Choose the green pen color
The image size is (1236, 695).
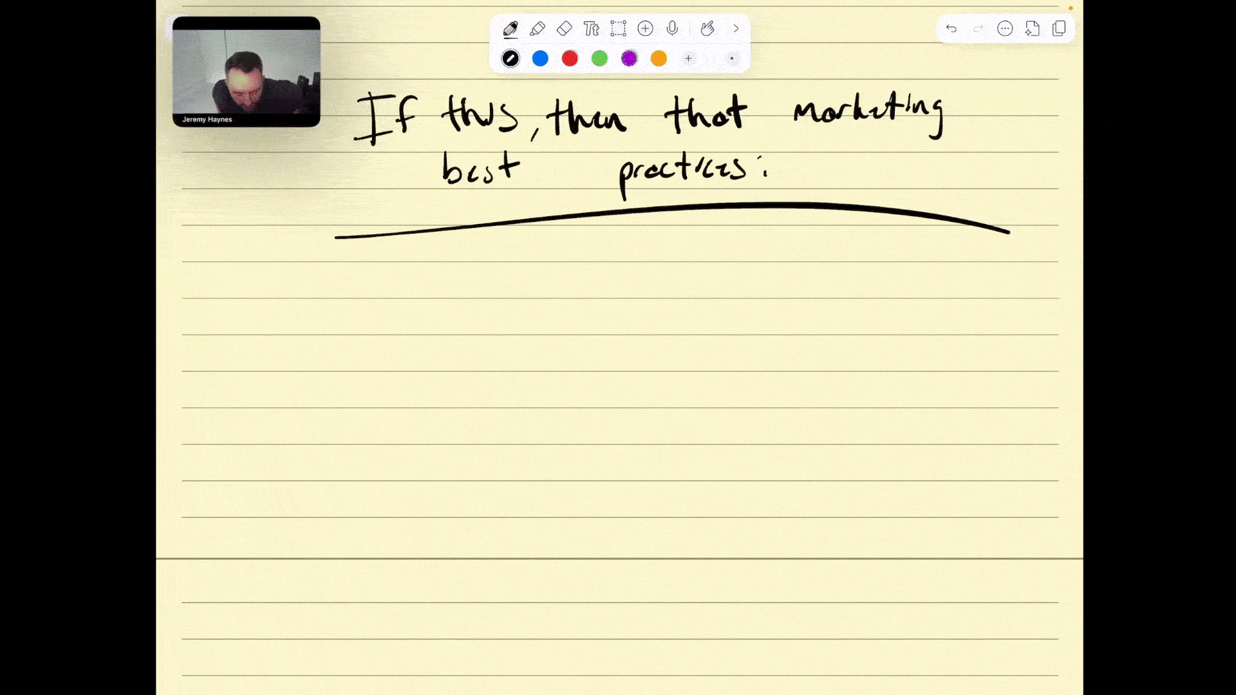click(599, 59)
